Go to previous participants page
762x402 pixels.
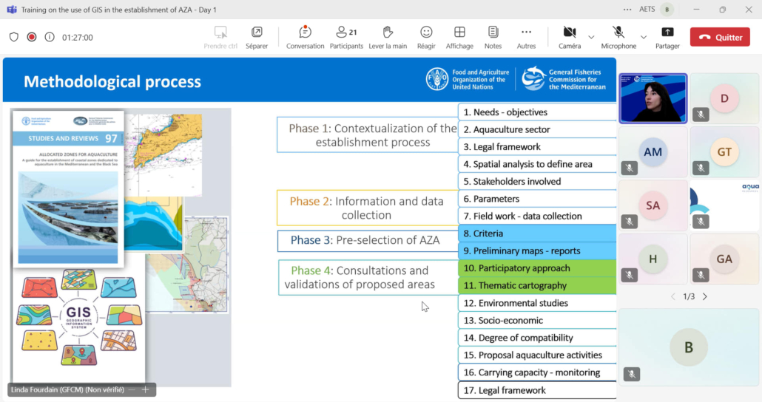(673, 296)
